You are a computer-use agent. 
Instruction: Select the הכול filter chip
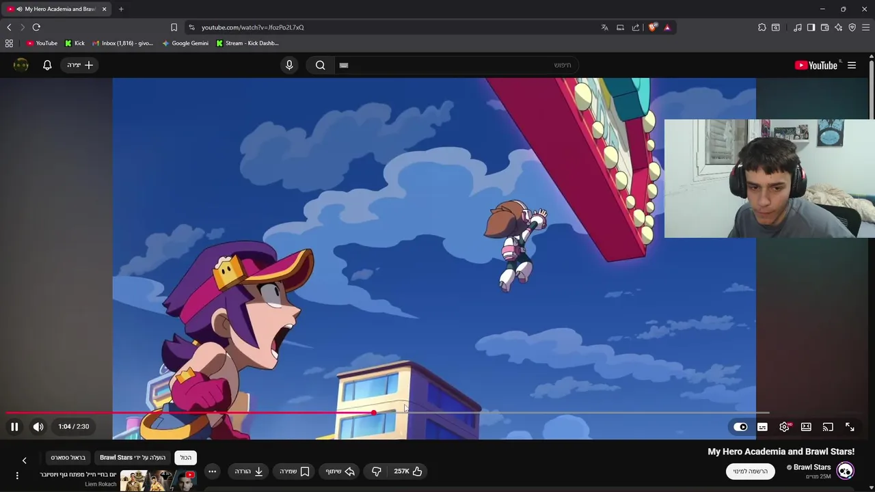coord(186,457)
